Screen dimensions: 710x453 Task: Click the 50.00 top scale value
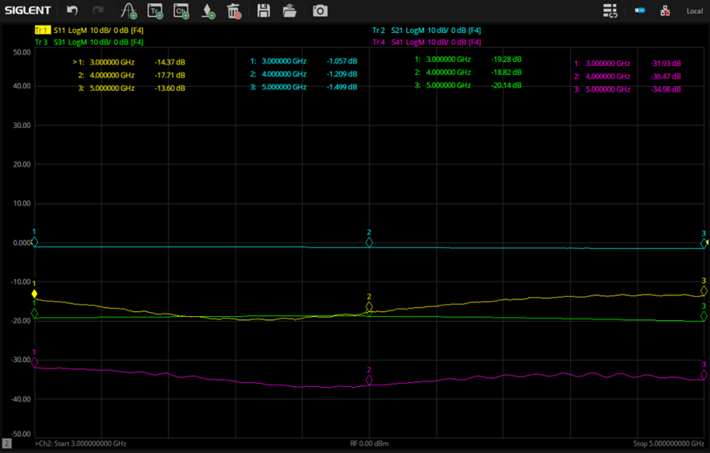coord(21,53)
